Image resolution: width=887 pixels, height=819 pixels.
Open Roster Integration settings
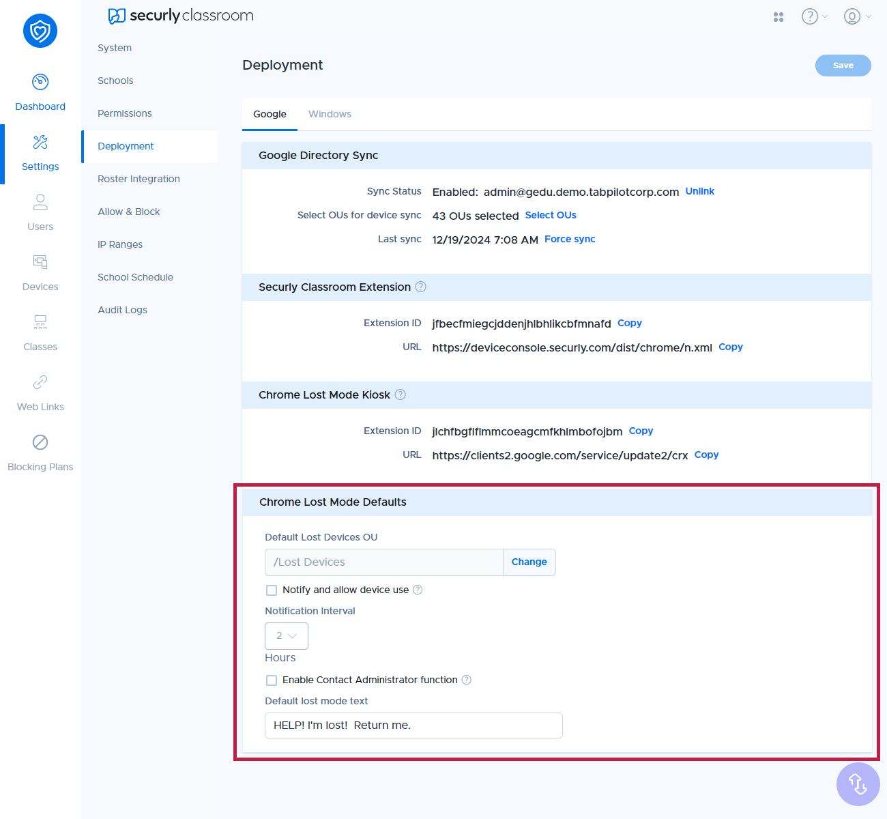(139, 179)
